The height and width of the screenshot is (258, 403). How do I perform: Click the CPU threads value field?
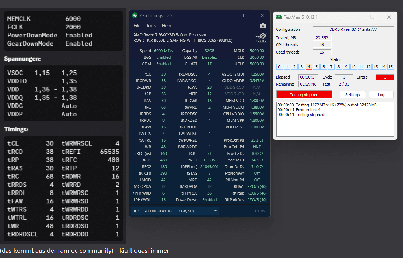point(322,45)
